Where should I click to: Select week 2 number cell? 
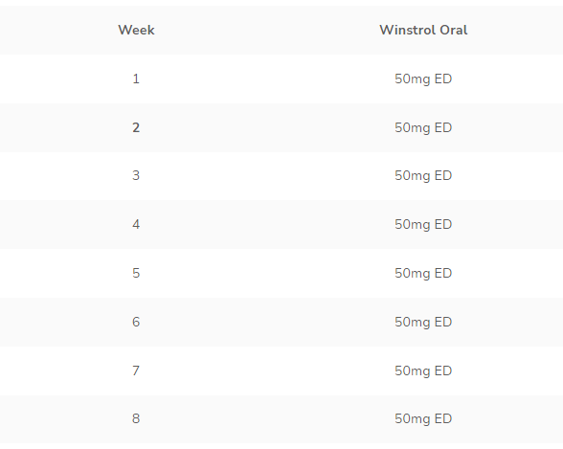click(136, 127)
